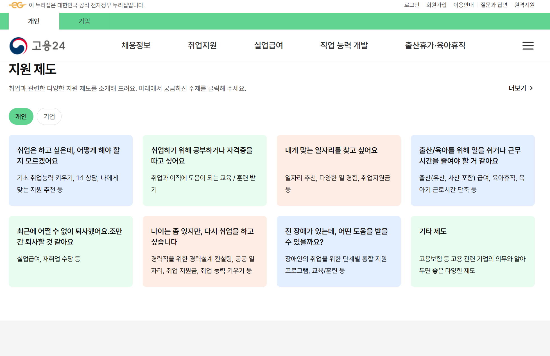Open the 실업급여 menu
Image resolution: width=550 pixels, height=356 pixels.
click(x=268, y=45)
